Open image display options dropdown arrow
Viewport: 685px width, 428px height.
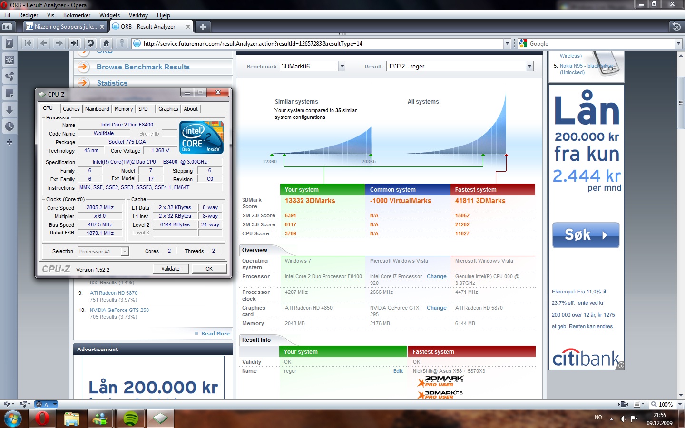coord(643,404)
